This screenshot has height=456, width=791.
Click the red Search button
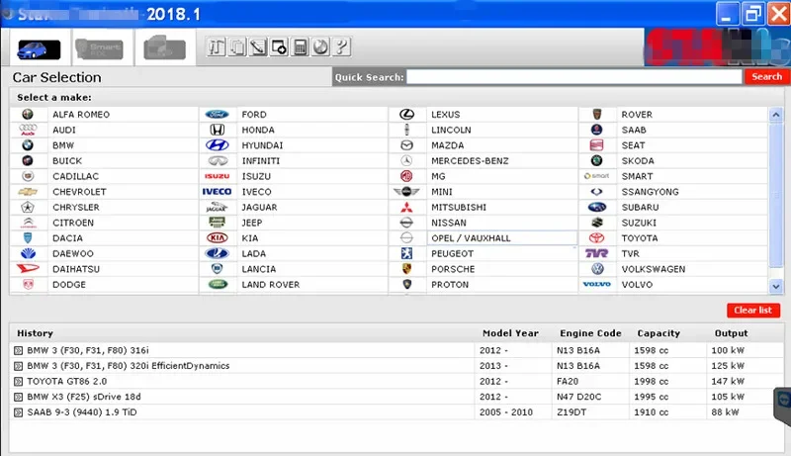[x=767, y=77]
